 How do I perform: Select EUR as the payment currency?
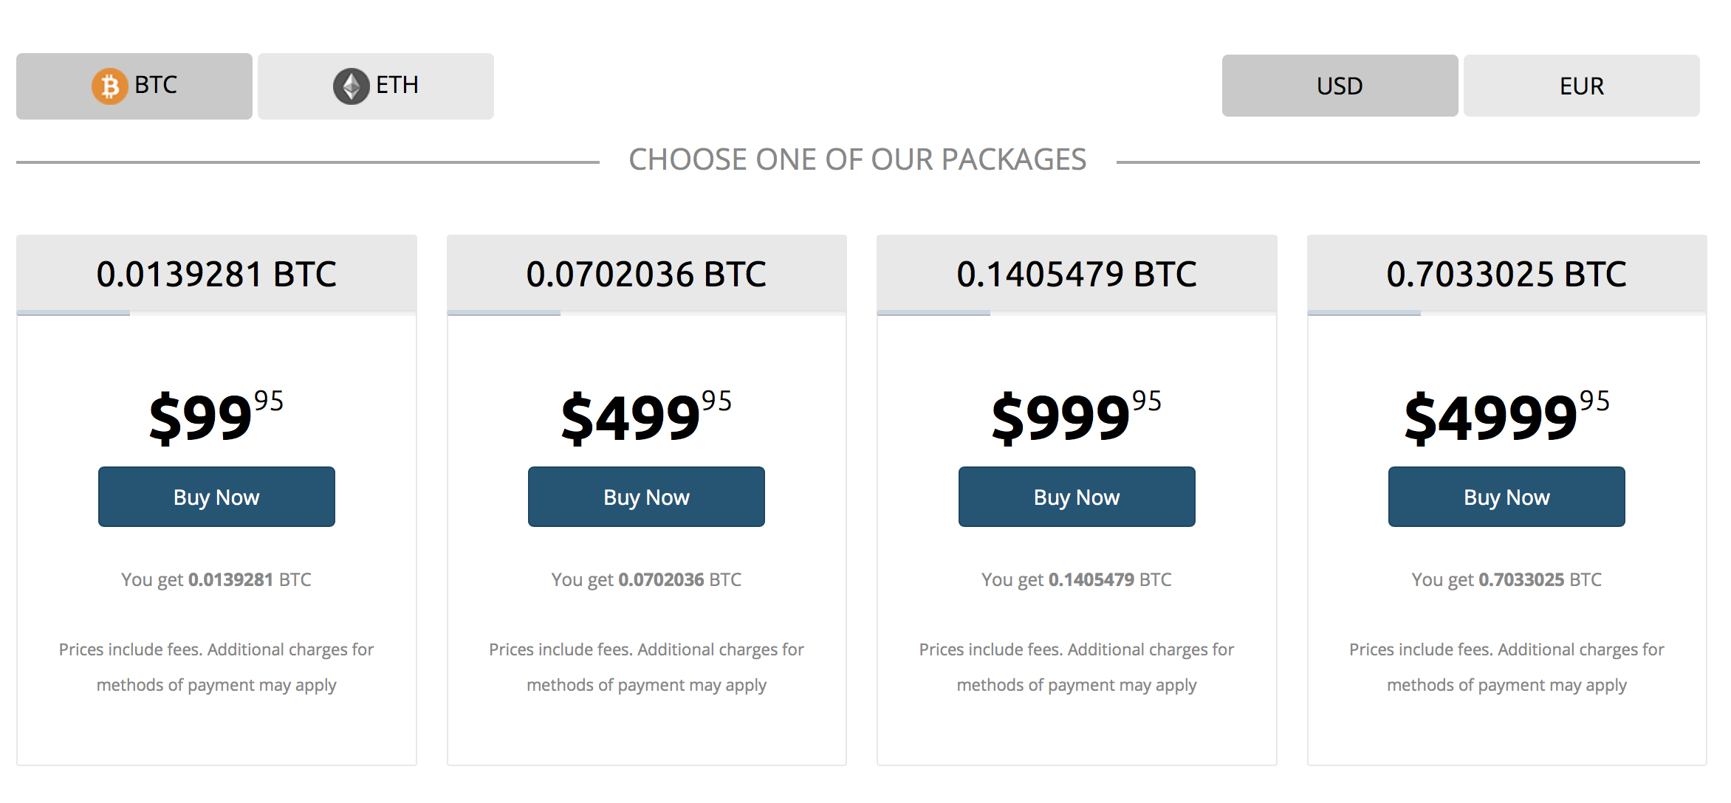1582,86
